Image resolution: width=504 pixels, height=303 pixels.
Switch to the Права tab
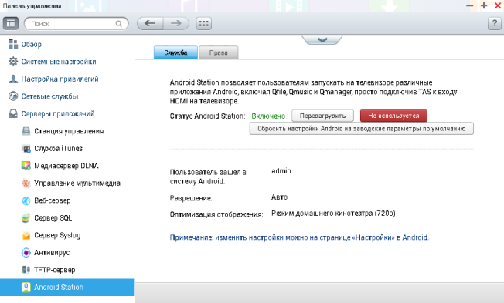[219, 52]
